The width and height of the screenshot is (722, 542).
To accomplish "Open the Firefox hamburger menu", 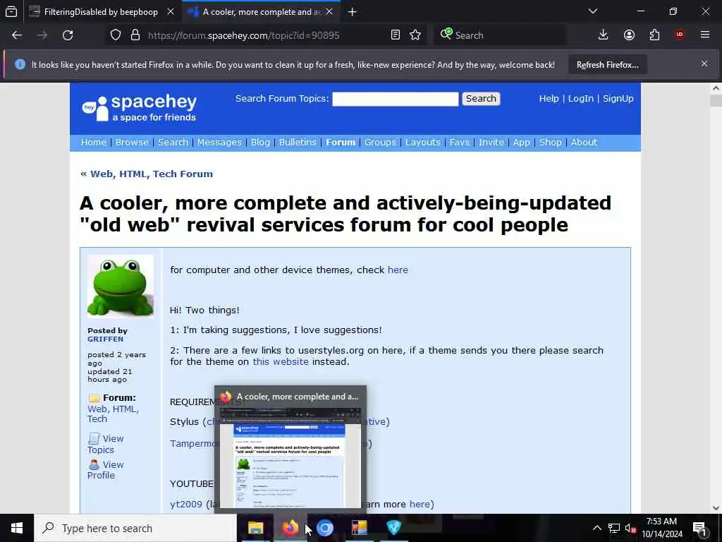I will click(705, 35).
